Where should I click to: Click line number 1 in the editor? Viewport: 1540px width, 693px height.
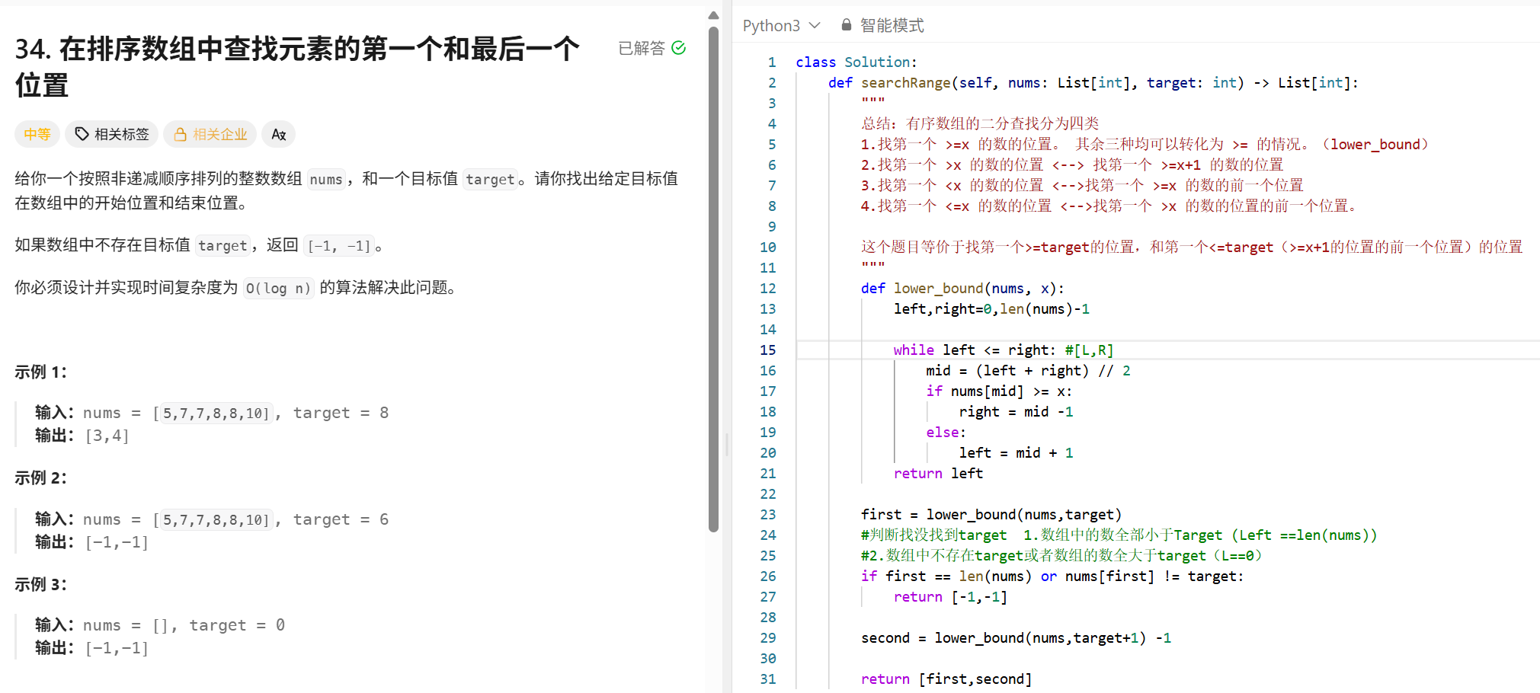[x=772, y=62]
